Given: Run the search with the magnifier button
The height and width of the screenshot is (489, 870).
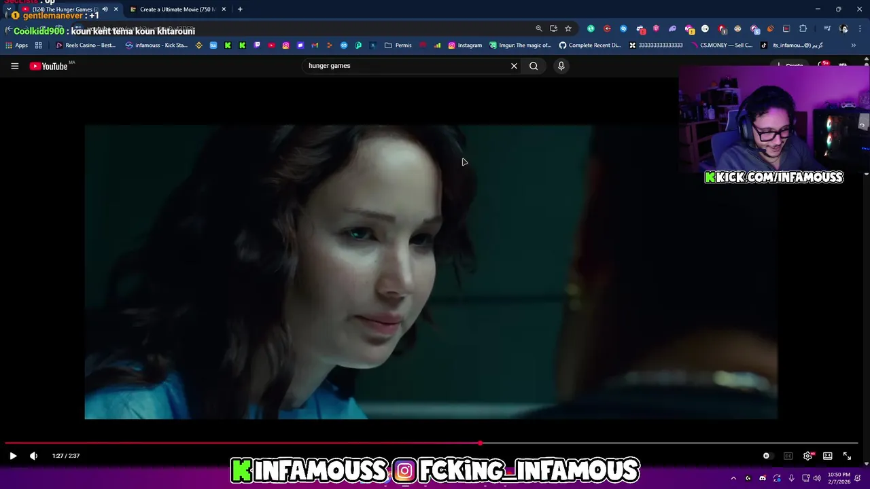Looking at the screenshot, I should pos(534,66).
